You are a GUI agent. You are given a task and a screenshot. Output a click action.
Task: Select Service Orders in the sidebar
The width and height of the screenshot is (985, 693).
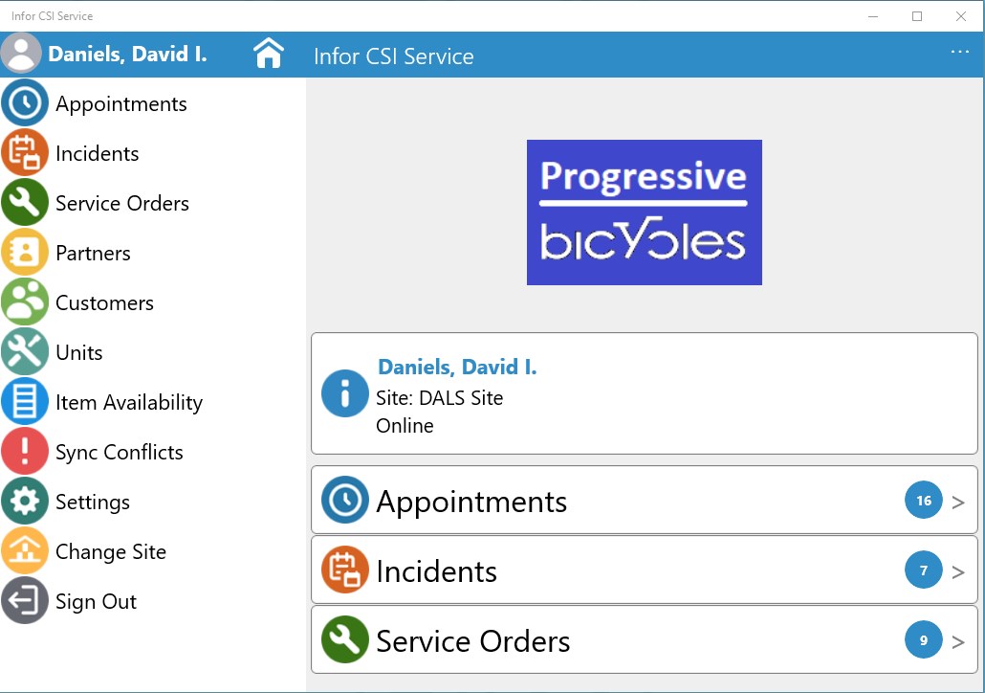pos(121,203)
